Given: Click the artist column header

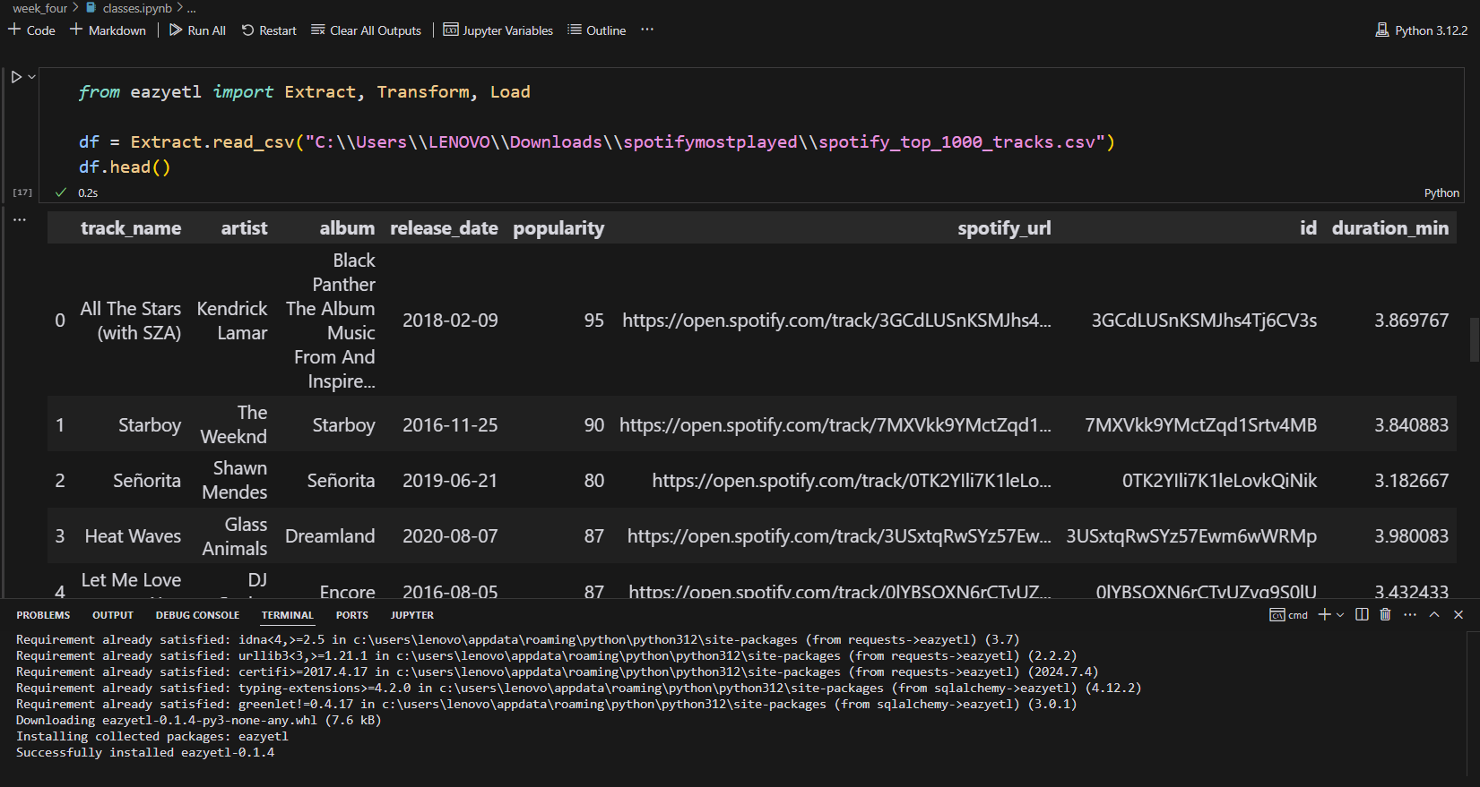Looking at the screenshot, I should (244, 228).
